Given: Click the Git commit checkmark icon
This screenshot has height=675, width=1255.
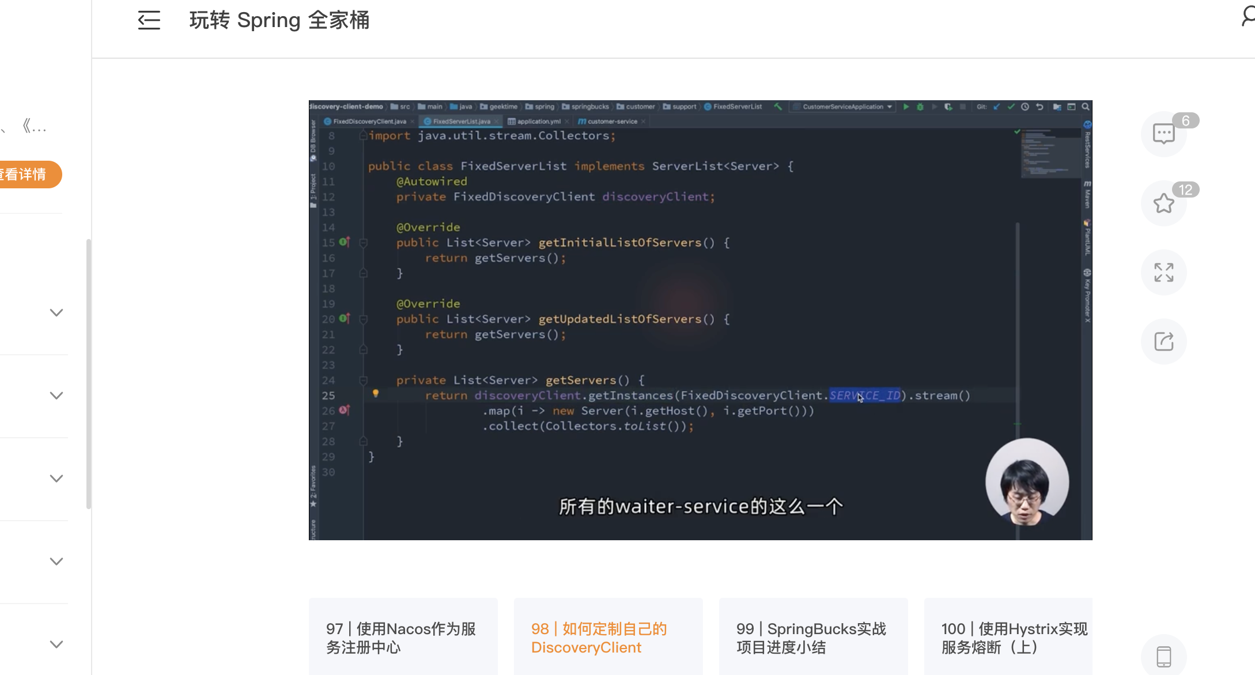Looking at the screenshot, I should pos(1011,107).
